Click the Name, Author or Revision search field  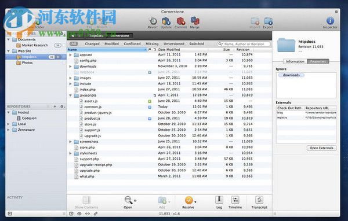click(x=244, y=44)
